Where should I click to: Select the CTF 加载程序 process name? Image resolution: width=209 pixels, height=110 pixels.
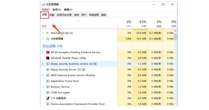coord(58,98)
